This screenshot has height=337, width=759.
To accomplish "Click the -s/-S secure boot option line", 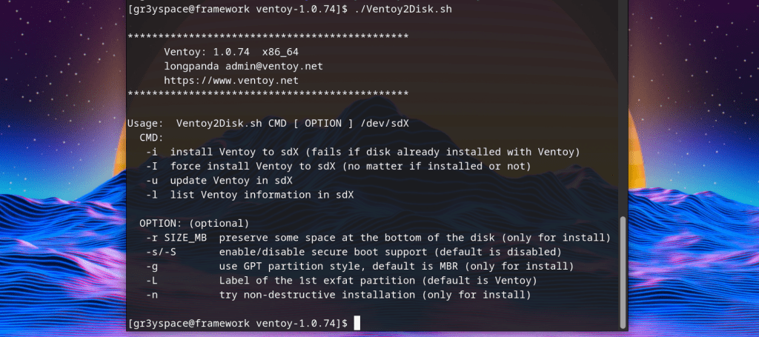I will coord(353,252).
